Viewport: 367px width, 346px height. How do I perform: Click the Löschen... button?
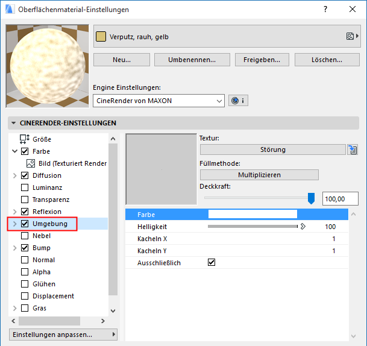pyautogui.click(x=327, y=60)
